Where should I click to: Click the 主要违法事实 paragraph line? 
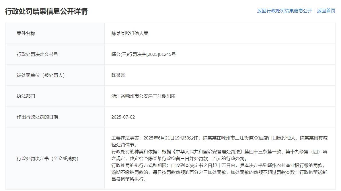[219, 138]
